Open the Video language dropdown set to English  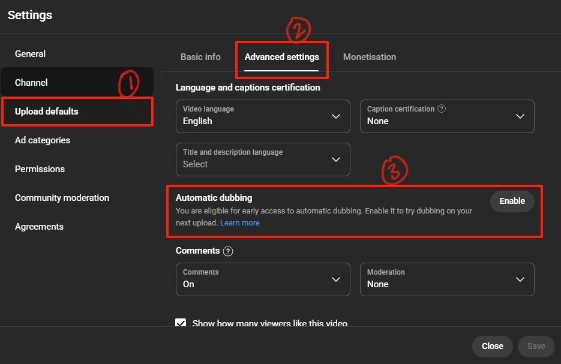(x=263, y=116)
